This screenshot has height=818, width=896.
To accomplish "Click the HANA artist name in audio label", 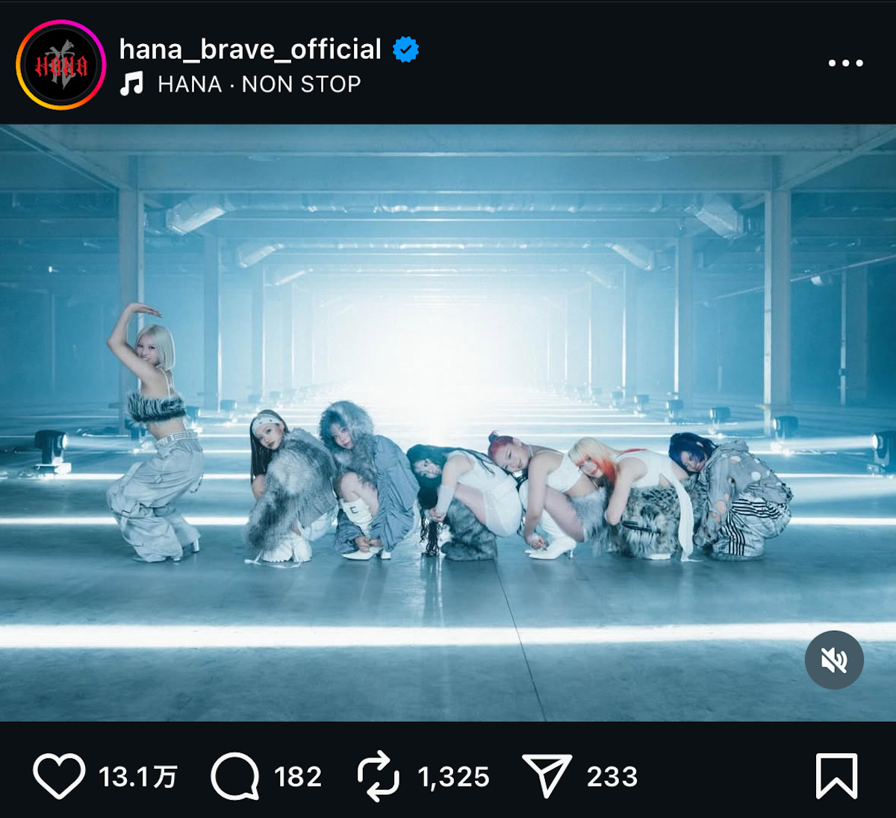I will pos(190,84).
